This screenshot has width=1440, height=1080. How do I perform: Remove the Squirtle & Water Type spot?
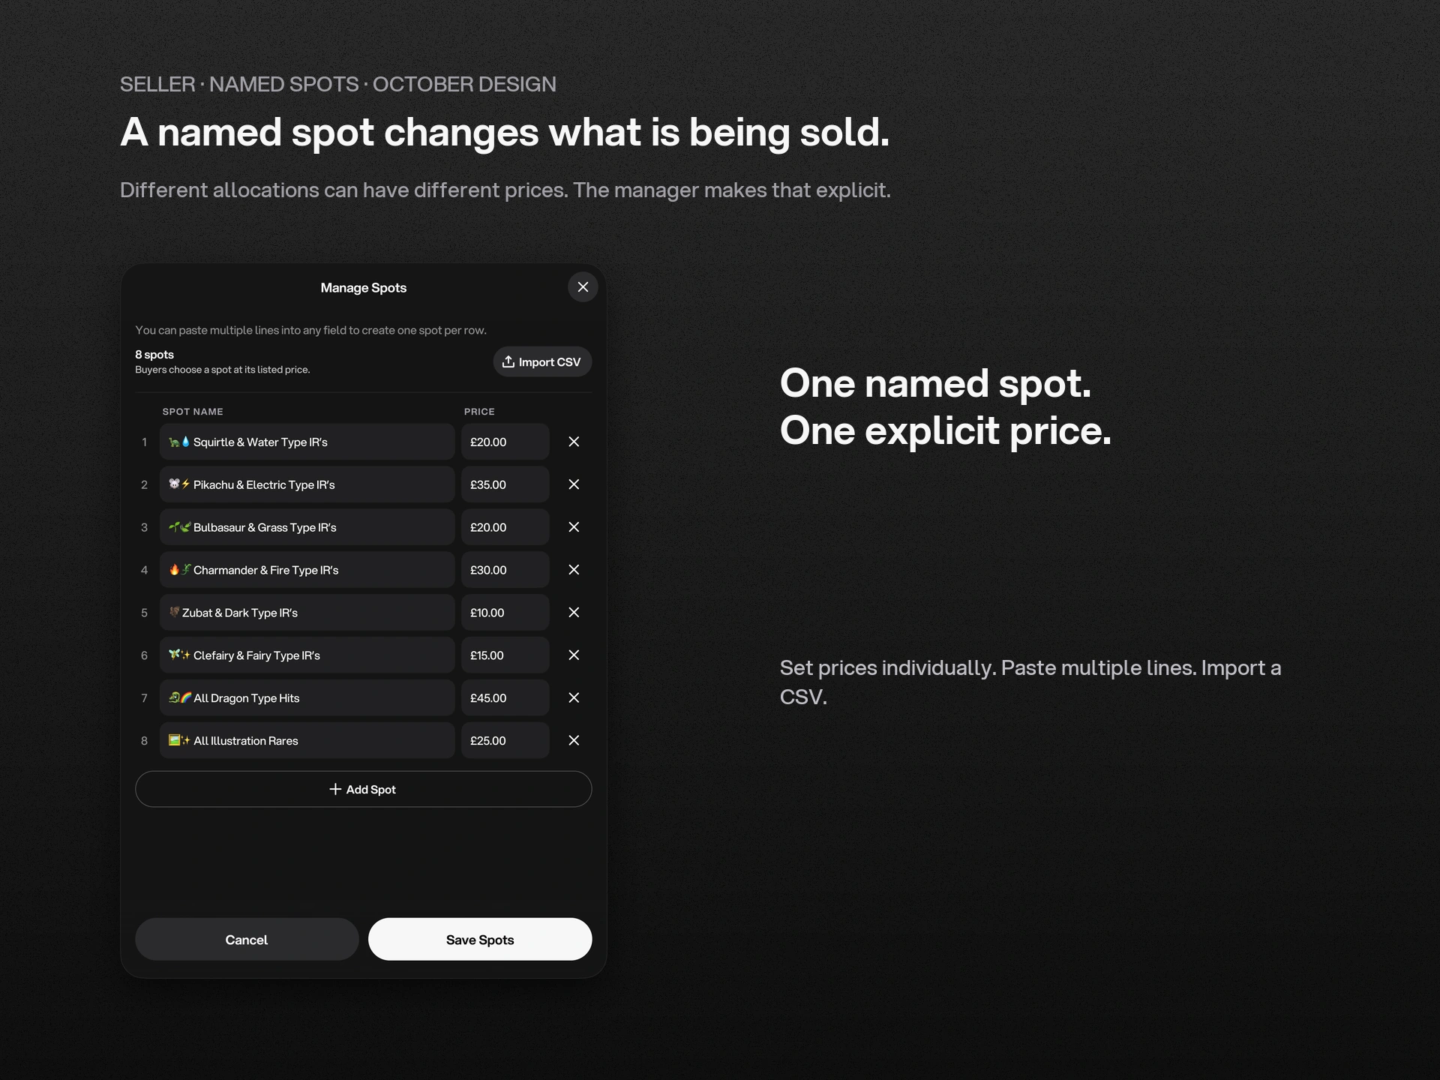(574, 442)
